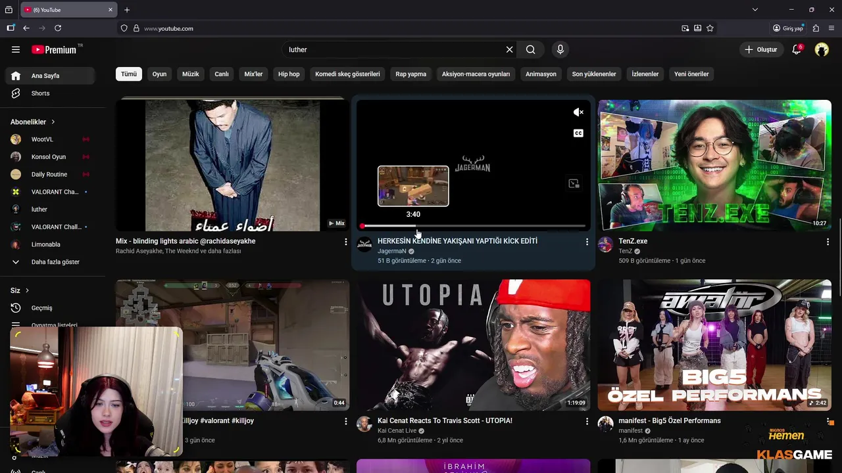Viewport: 842px width, 473px height.
Task: Open the TenZ.EXE video thumbnail
Action: pyautogui.click(x=714, y=166)
